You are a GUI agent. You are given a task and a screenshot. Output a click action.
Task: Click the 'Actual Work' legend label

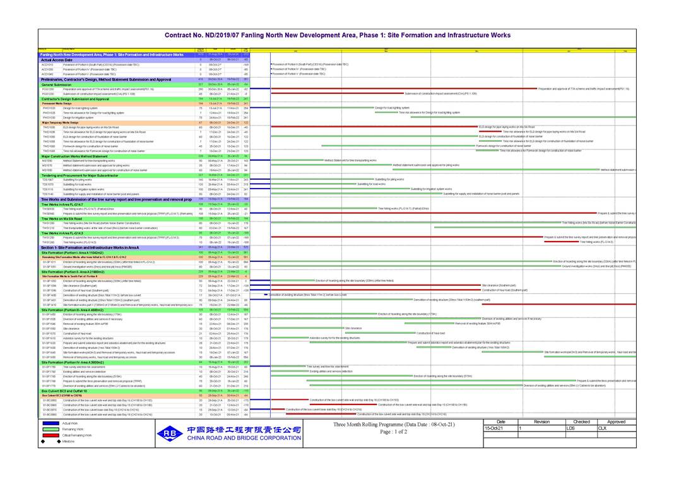70,423
